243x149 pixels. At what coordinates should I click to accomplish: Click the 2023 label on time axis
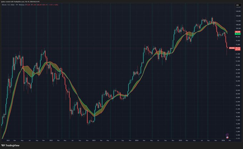click(x=94, y=141)
